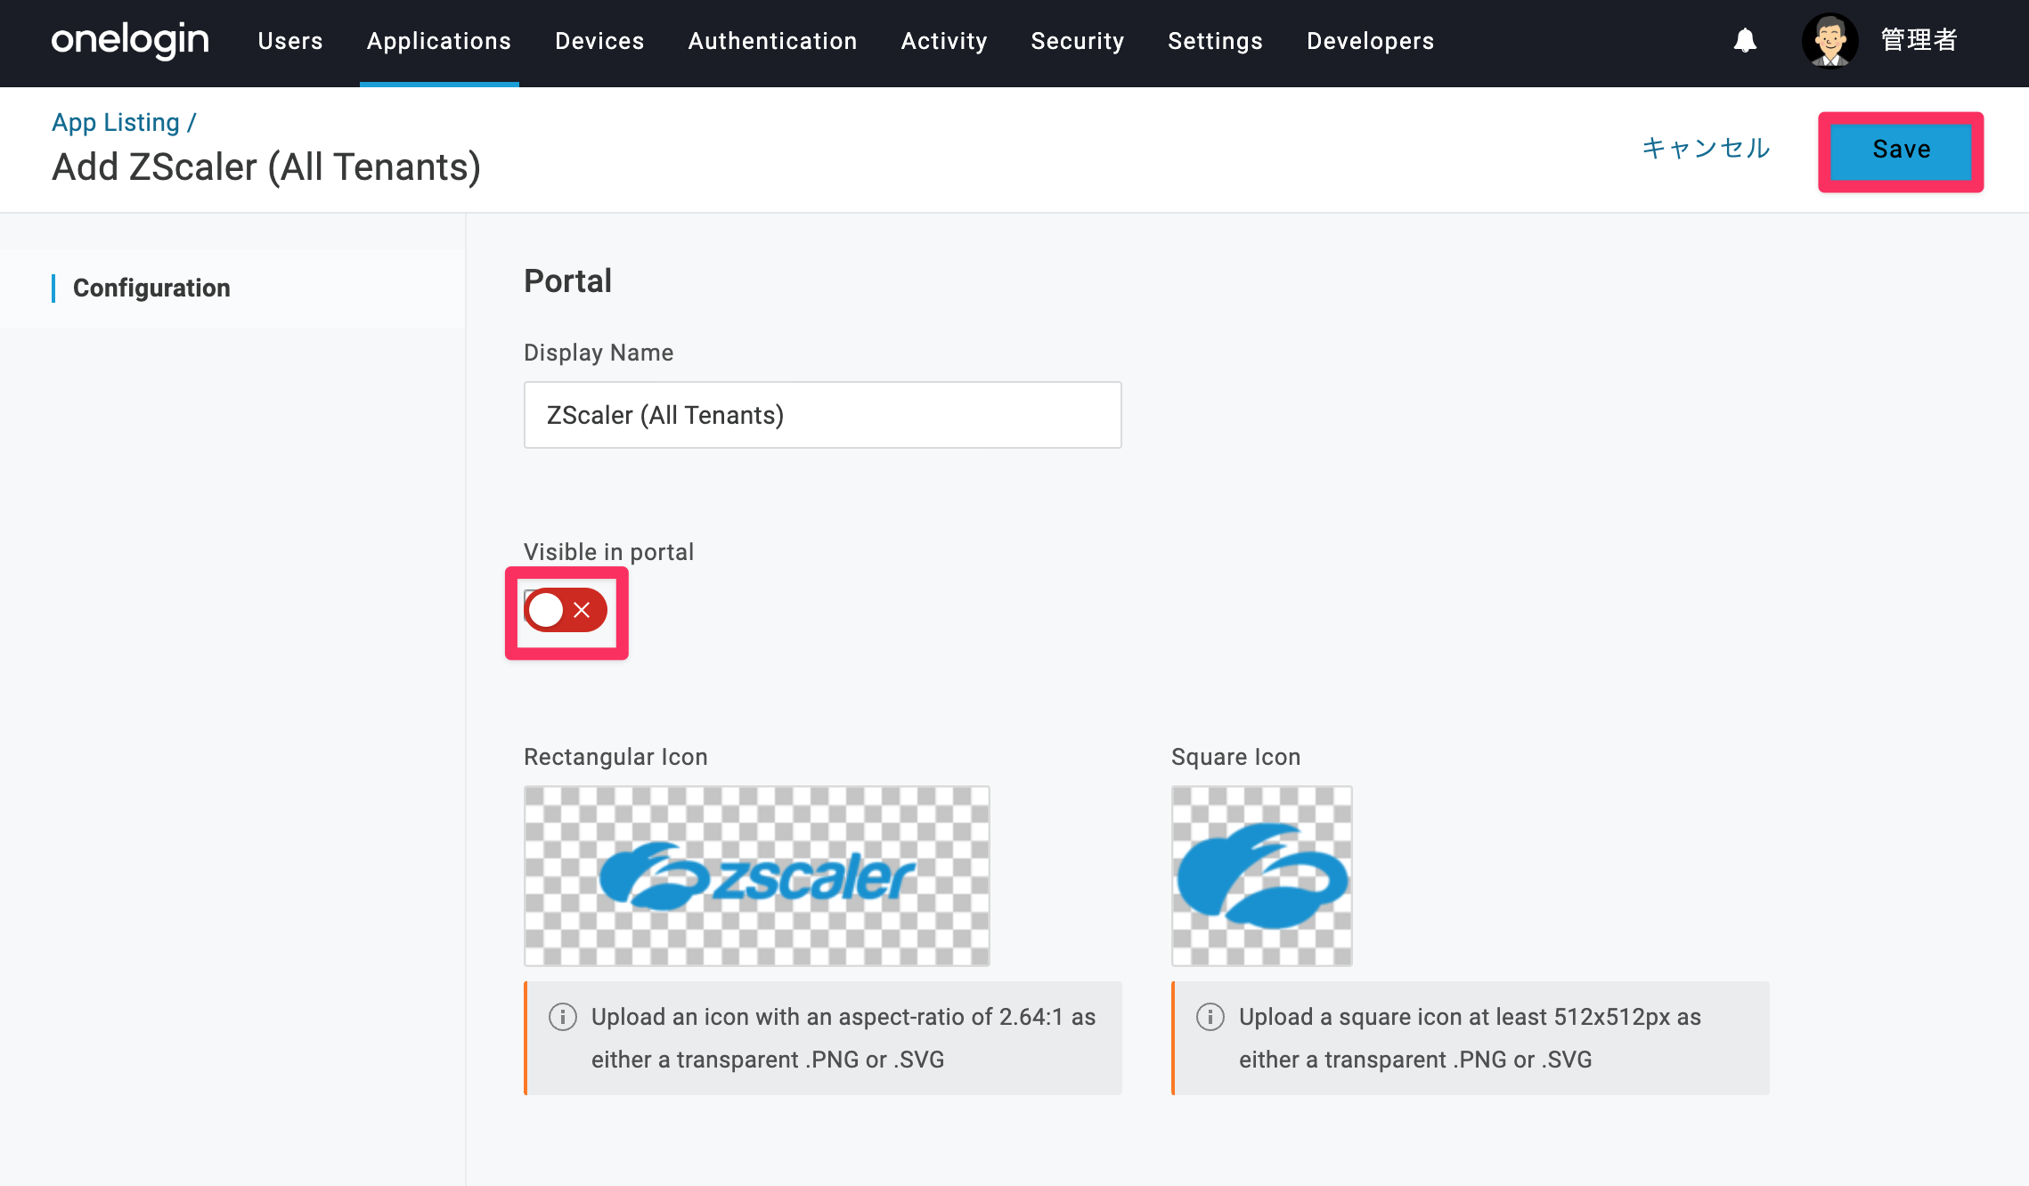
Task: Open the Settings menu
Action: (x=1215, y=41)
